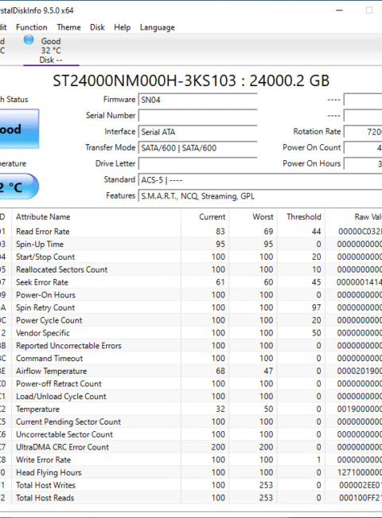This screenshot has height=518, width=382.
Task: Click the Features field with S.M.A.R.T., NCQ
Action: pyautogui.click(x=260, y=196)
